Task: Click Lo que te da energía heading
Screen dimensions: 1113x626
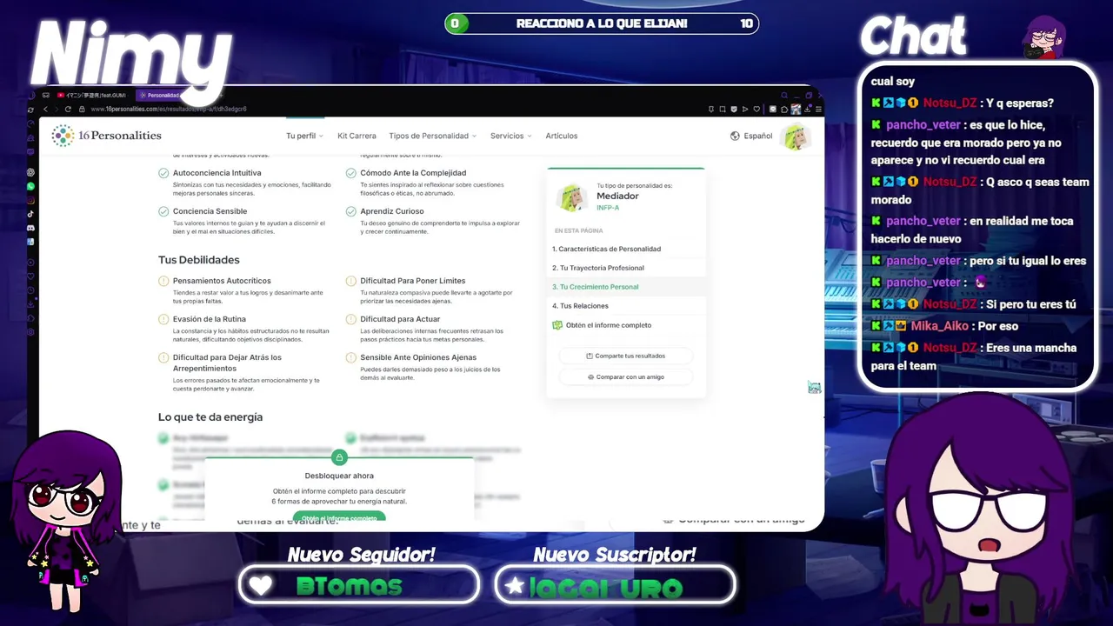Action: coord(210,417)
